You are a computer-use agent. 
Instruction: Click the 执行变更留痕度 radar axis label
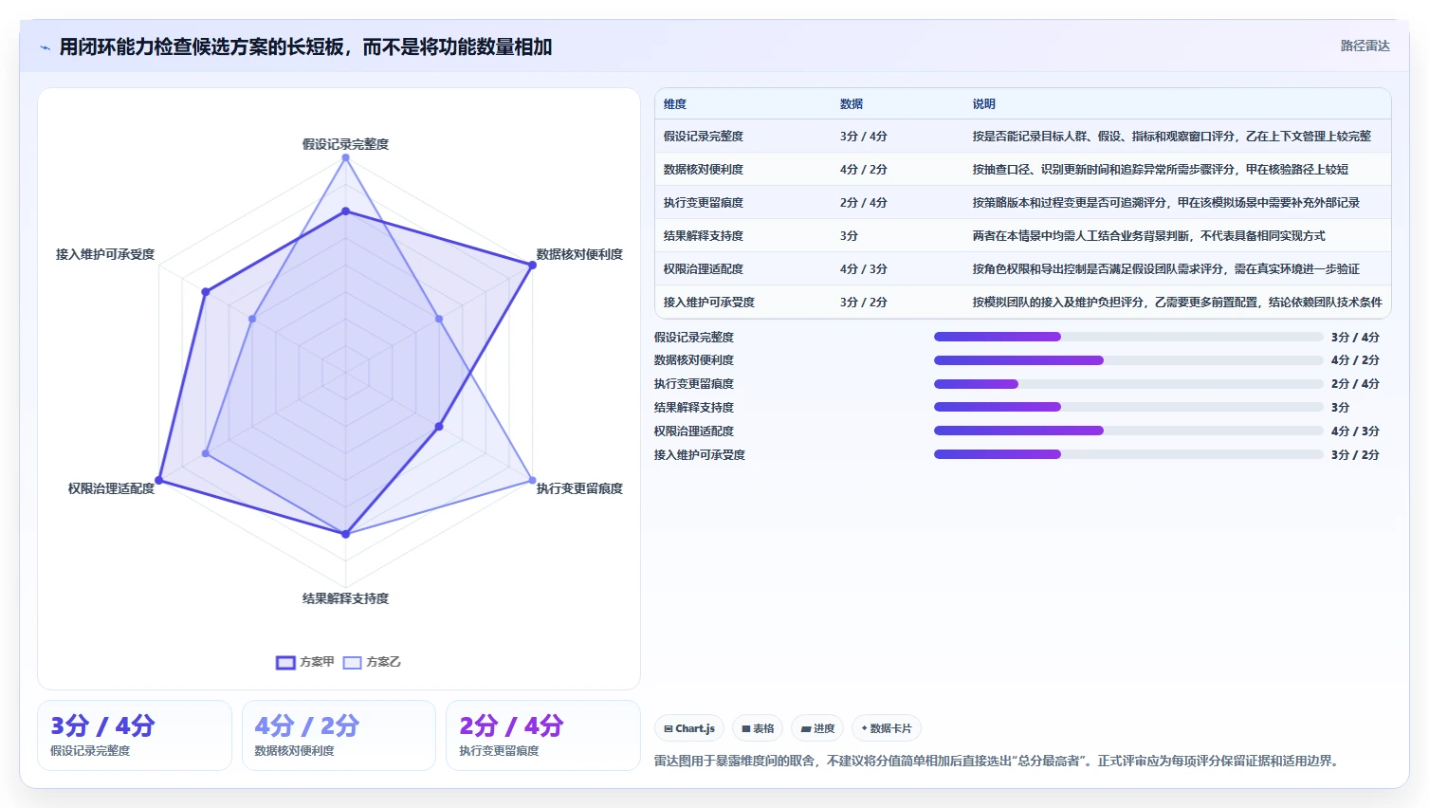click(579, 488)
